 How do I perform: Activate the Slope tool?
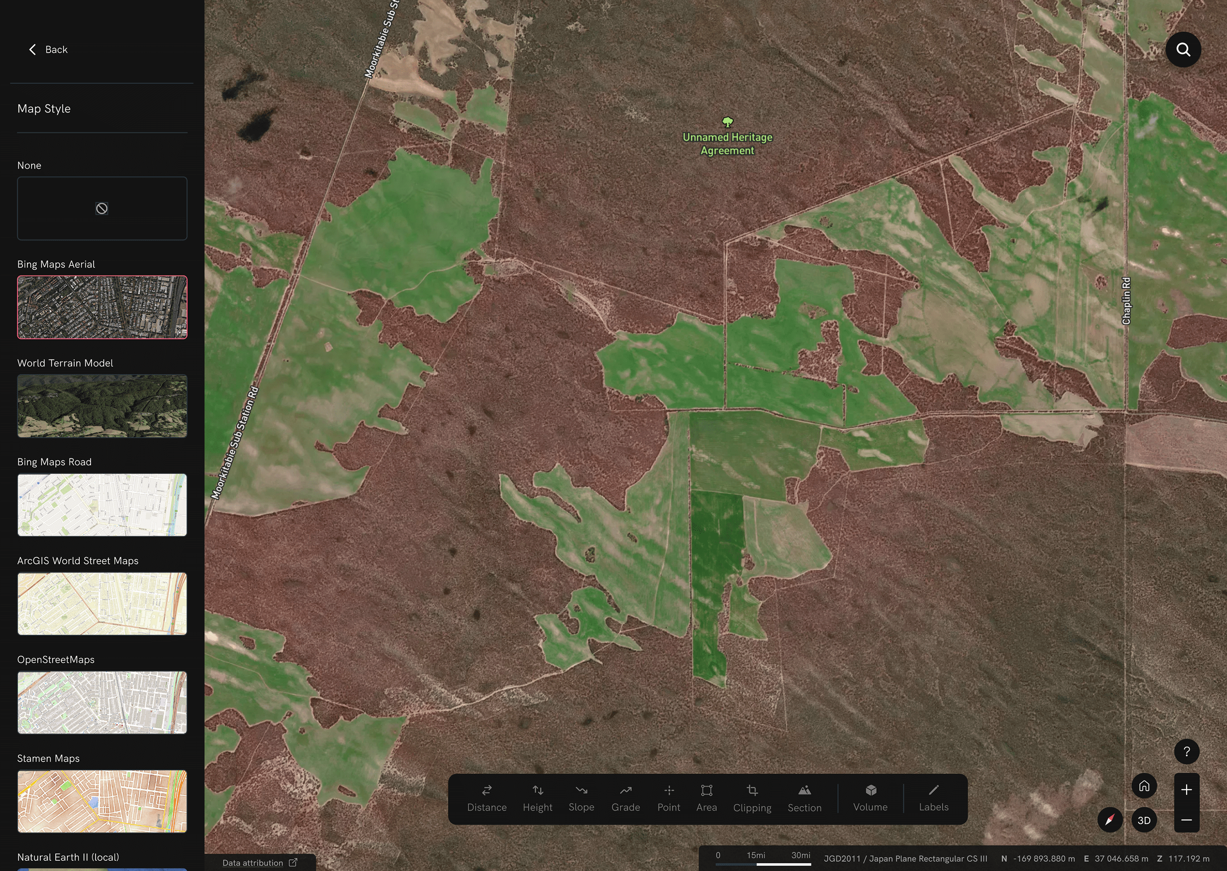[581, 798]
